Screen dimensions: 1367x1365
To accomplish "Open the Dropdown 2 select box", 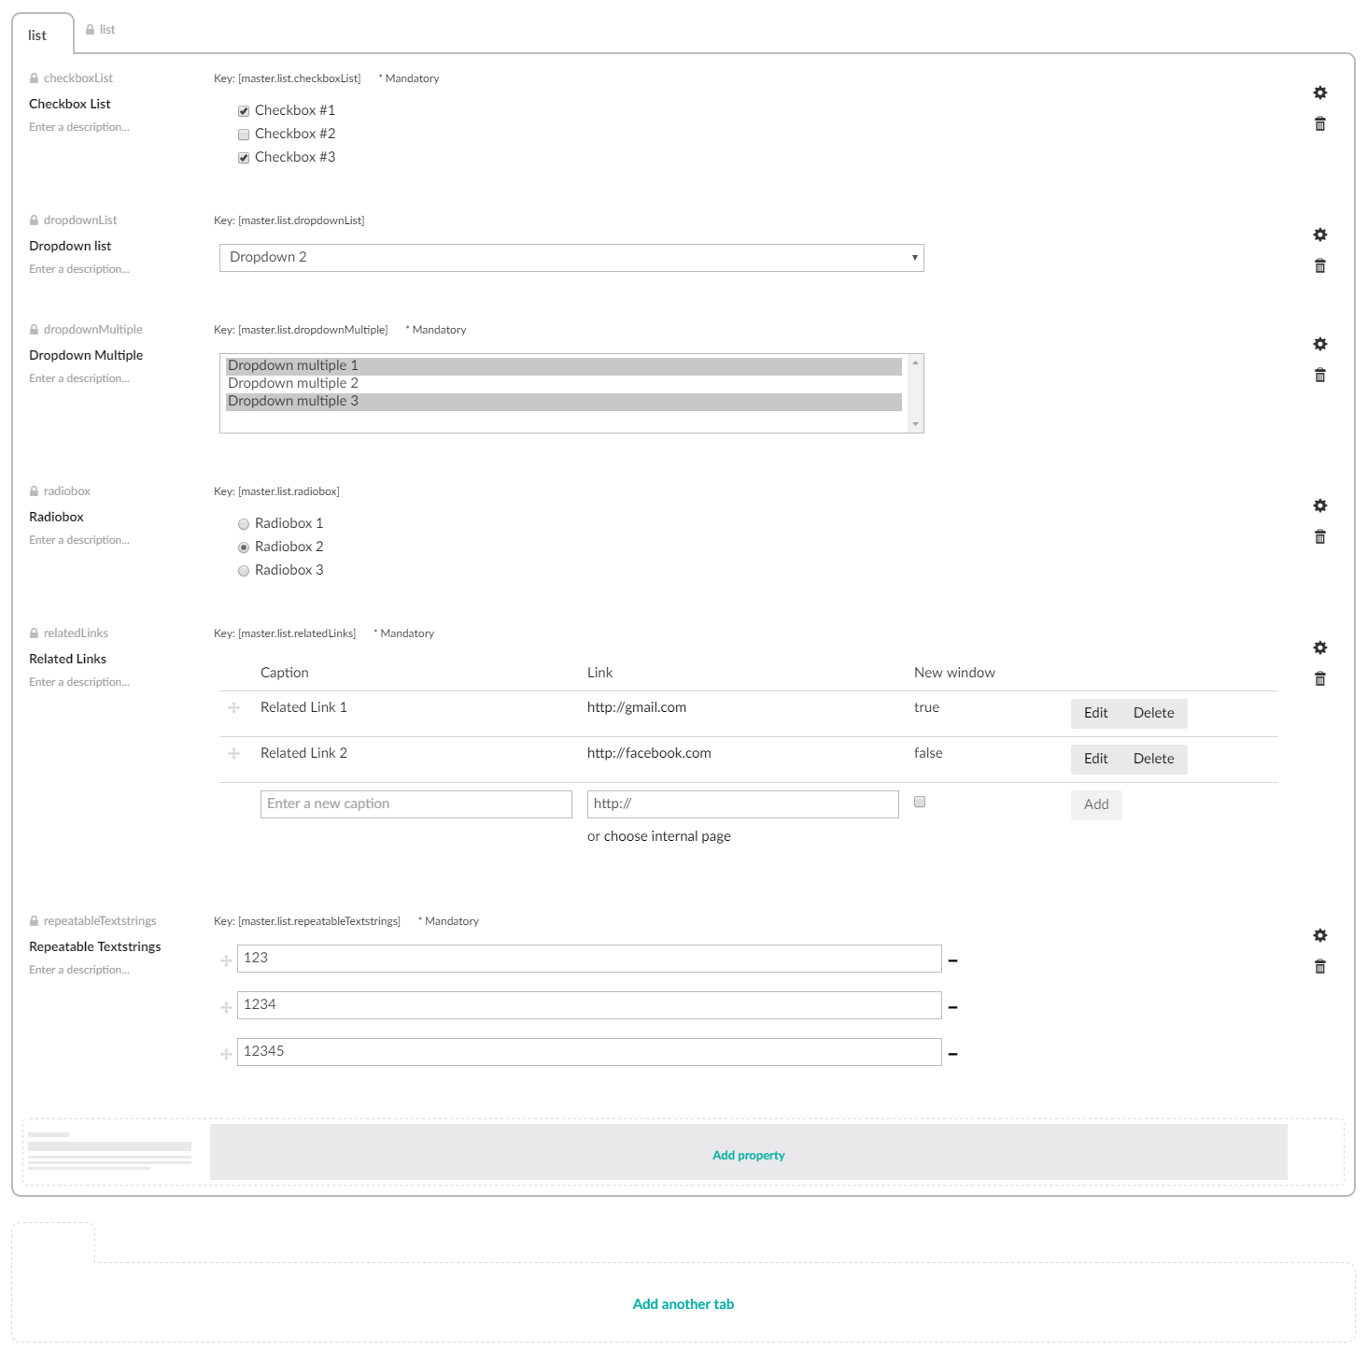I will click(x=571, y=258).
